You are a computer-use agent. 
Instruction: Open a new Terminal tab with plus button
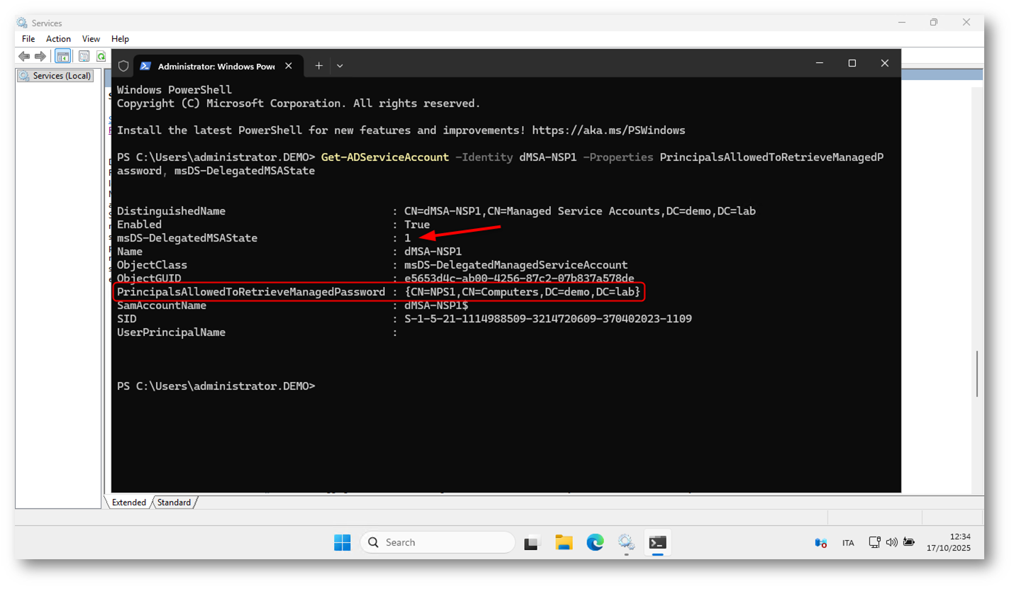click(319, 65)
